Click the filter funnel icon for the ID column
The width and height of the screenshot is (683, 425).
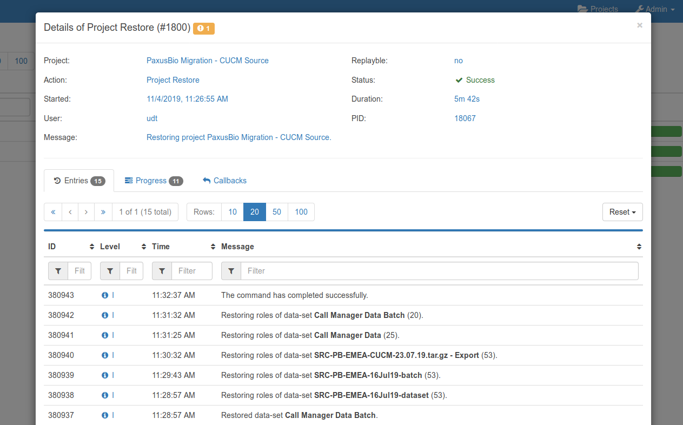click(58, 270)
